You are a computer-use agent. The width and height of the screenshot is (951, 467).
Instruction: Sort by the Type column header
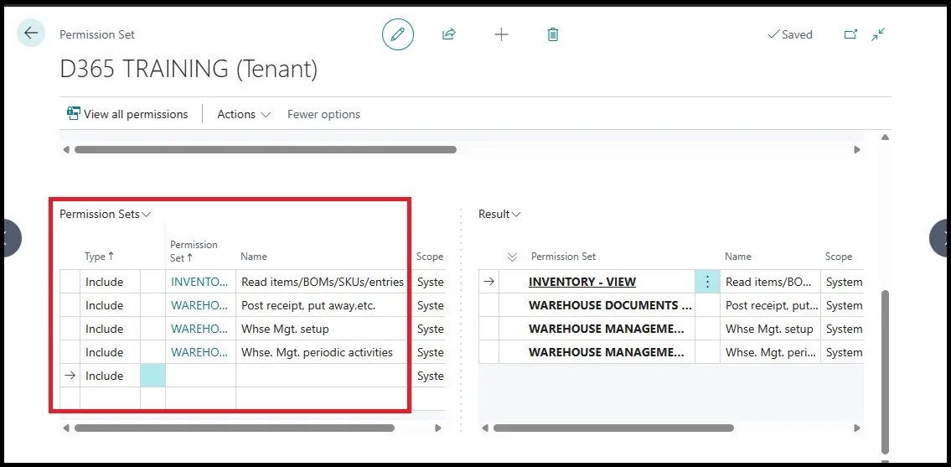[100, 257]
